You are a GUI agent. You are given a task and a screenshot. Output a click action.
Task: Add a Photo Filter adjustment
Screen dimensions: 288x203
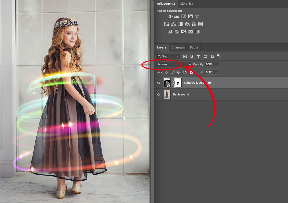pos(187,24)
